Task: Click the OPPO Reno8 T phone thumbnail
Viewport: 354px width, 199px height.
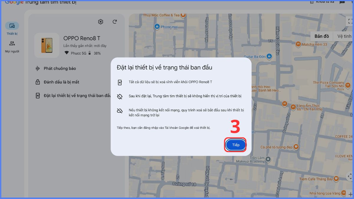Action: click(47, 45)
